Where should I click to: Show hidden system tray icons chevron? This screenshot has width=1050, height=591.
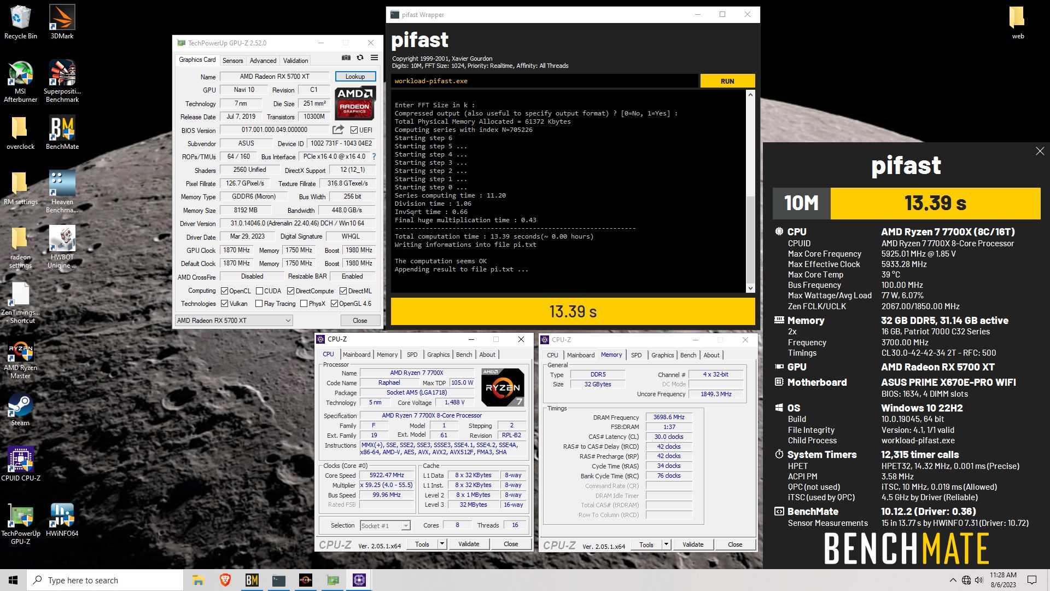tap(953, 580)
